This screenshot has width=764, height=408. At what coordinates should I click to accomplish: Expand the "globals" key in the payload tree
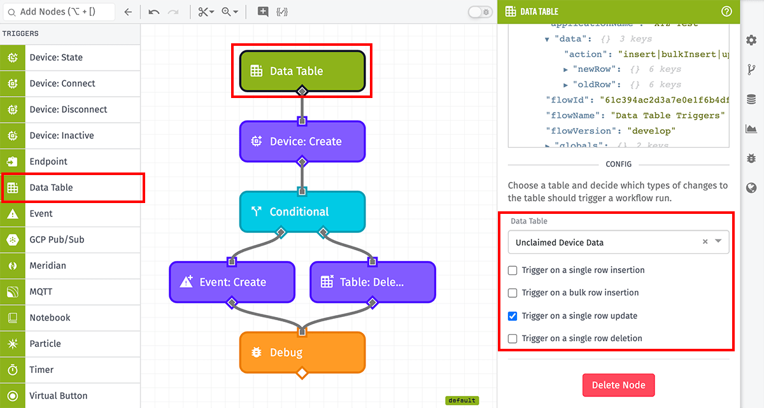point(547,146)
